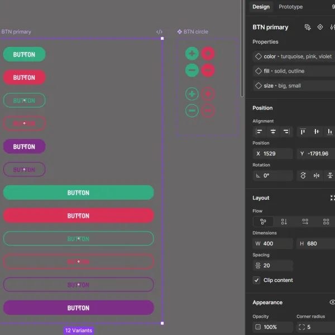
Task: Expand the size property row
Action: coord(294,85)
